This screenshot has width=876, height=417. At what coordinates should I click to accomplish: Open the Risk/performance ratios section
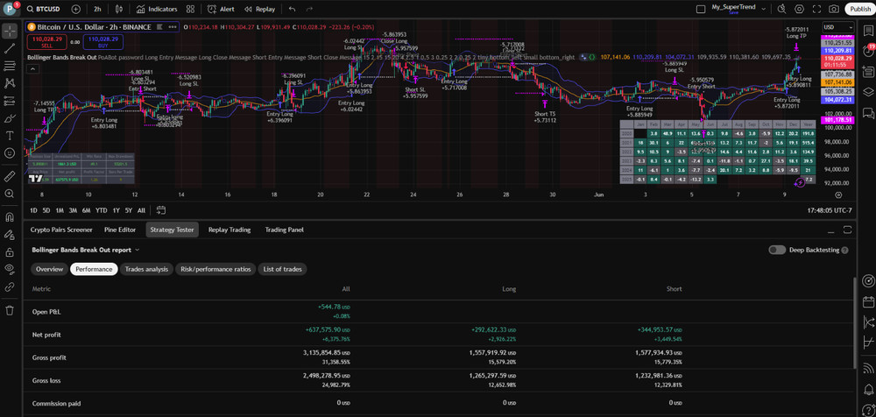click(215, 270)
